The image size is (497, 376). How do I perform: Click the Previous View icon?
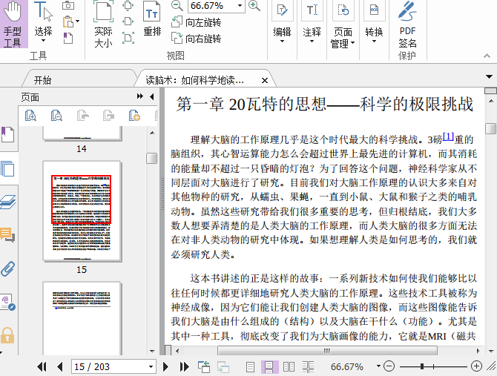[204, 366]
